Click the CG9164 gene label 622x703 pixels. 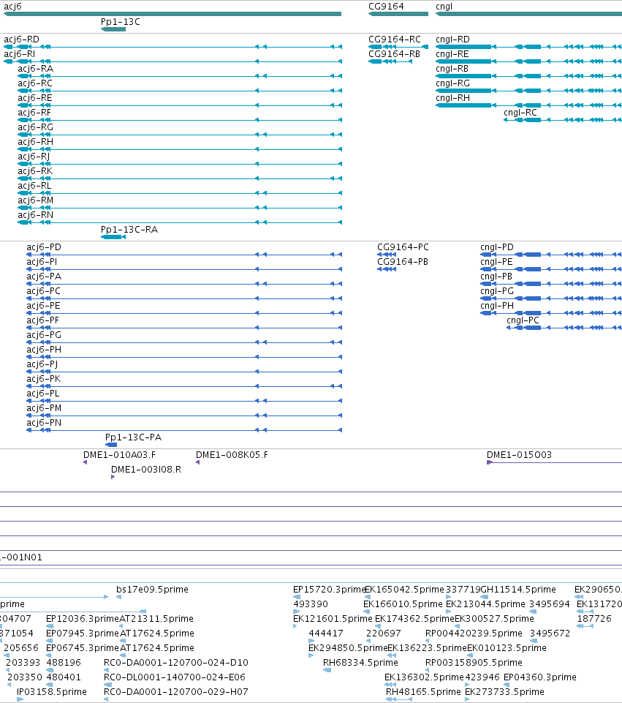pyautogui.click(x=386, y=7)
